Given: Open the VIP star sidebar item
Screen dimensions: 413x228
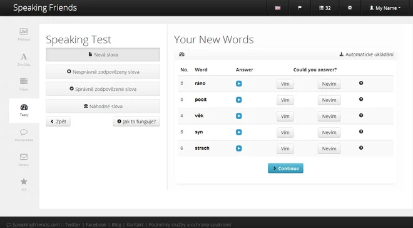Looking at the screenshot, I should point(24,184).
